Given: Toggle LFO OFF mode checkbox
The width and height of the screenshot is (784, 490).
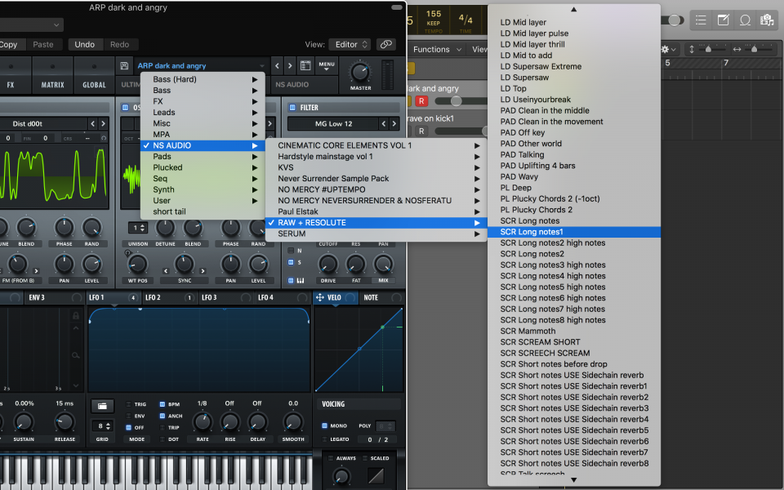Looking at the screenshot, I should (128, 427).
